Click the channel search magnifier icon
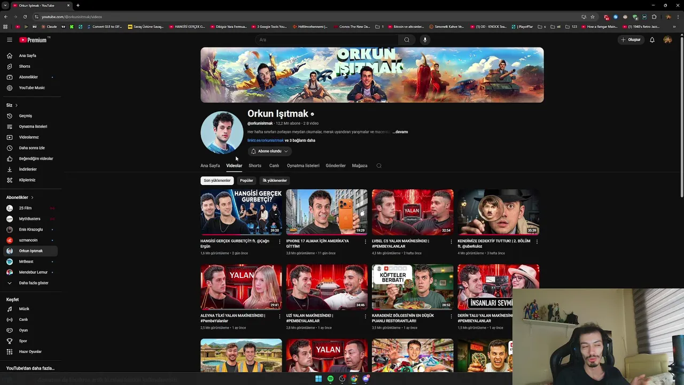This screenshot has width=684, height=385. pos(379,166)
